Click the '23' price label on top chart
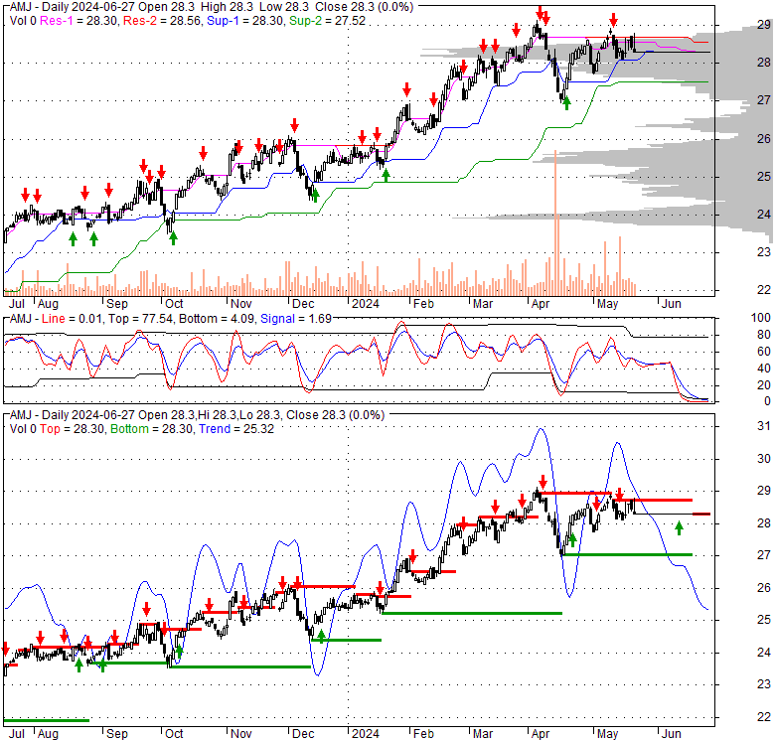The height and width of the screenshot is (740, 775). click(764, 252)
